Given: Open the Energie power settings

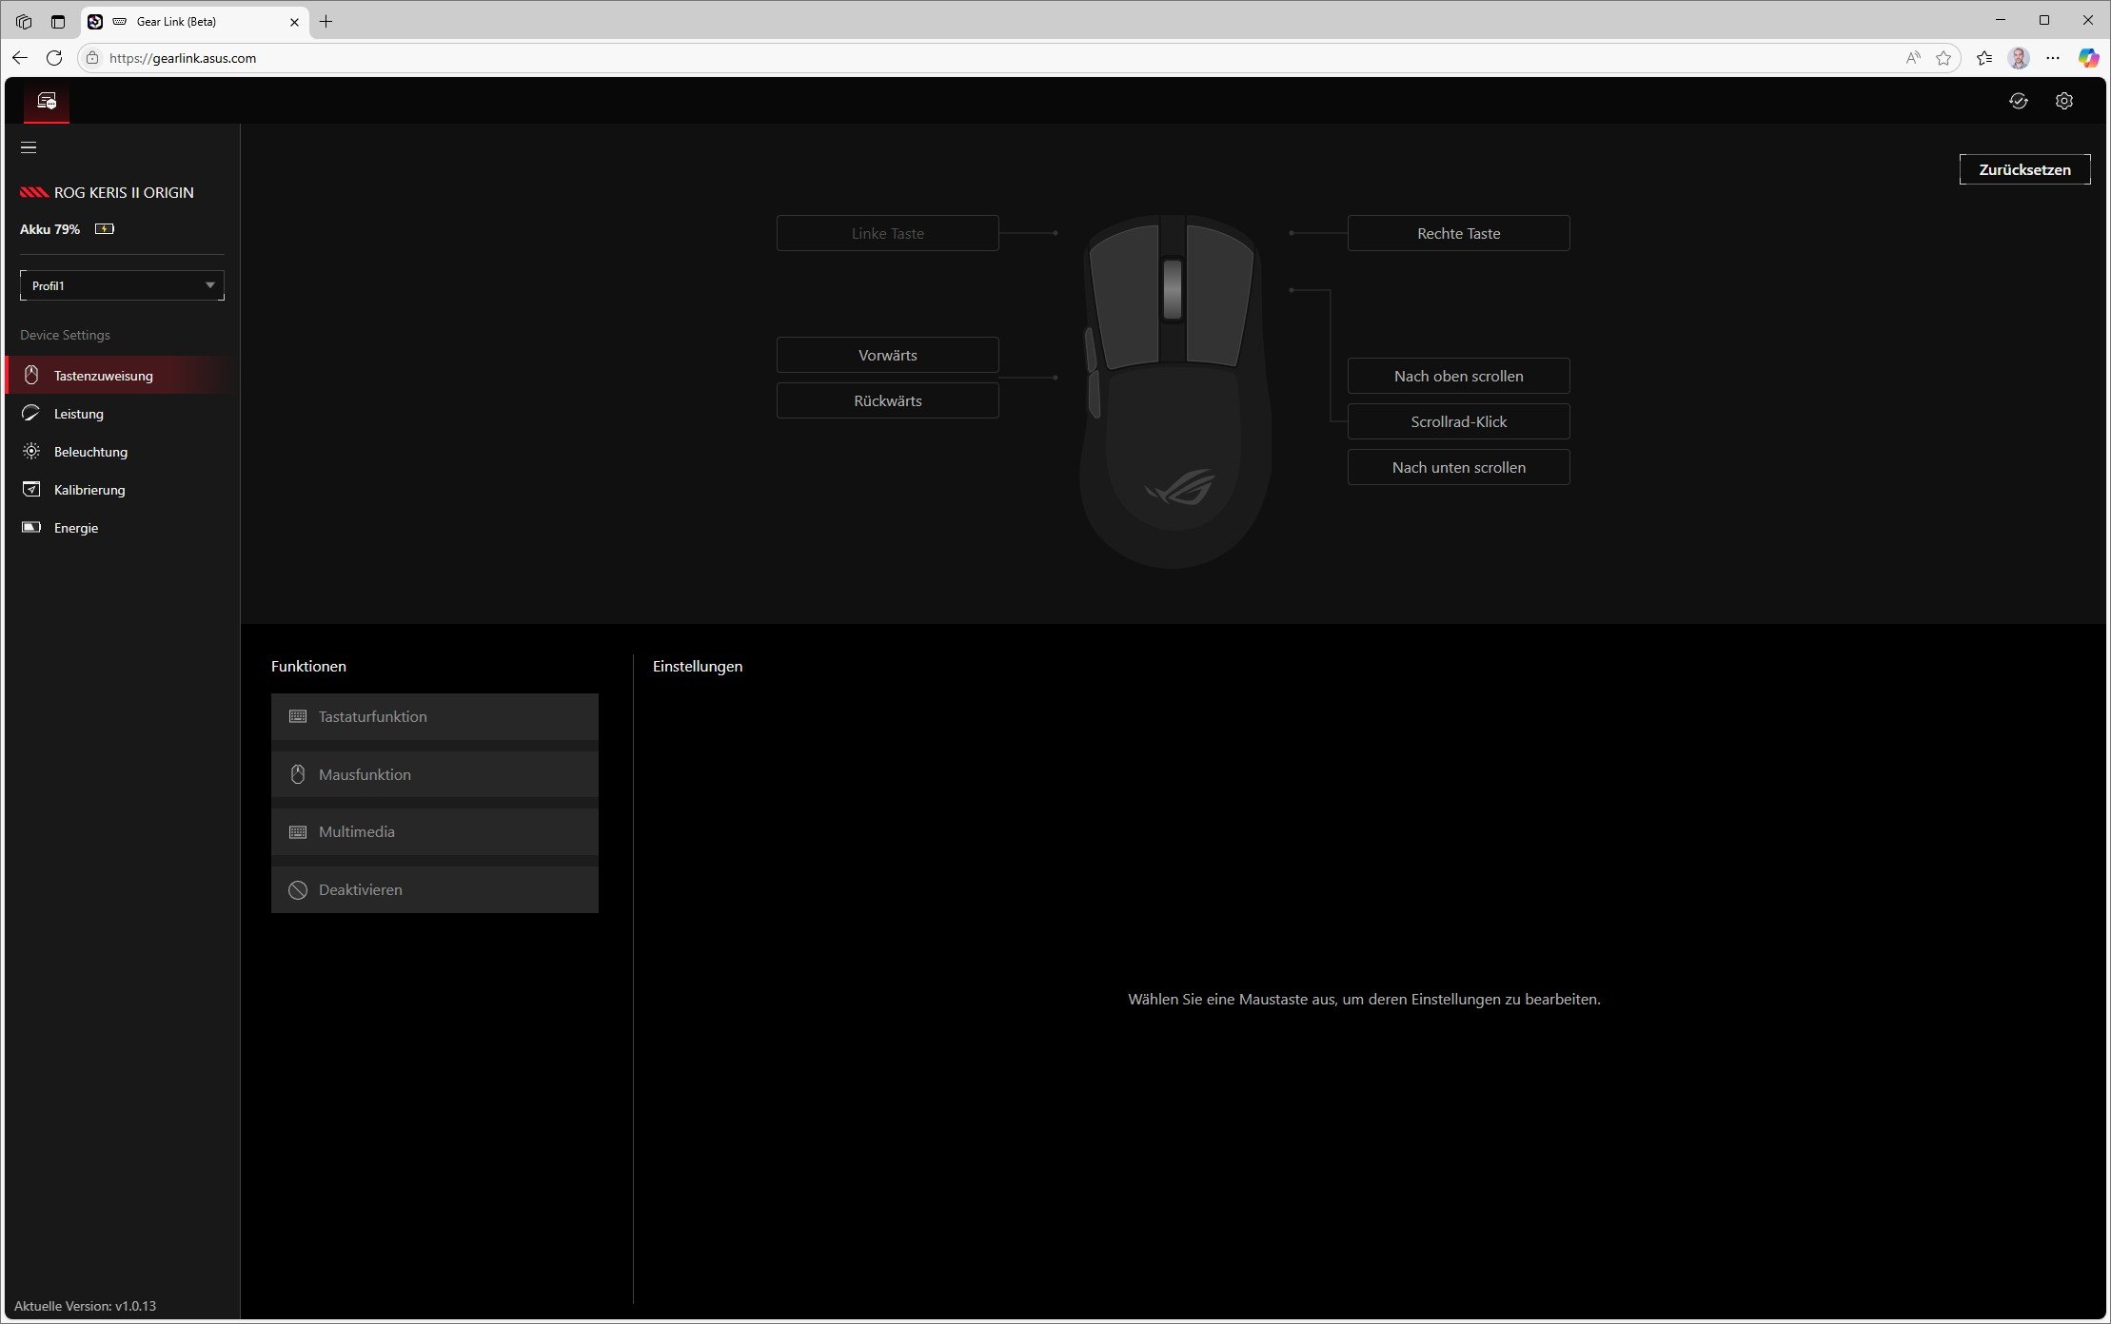Looking at the screenshot, I should pos(76,528).
